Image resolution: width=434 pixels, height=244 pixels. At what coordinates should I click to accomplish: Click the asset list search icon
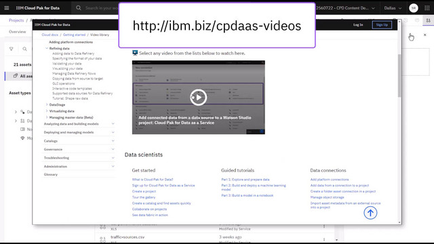pos(24,49)
